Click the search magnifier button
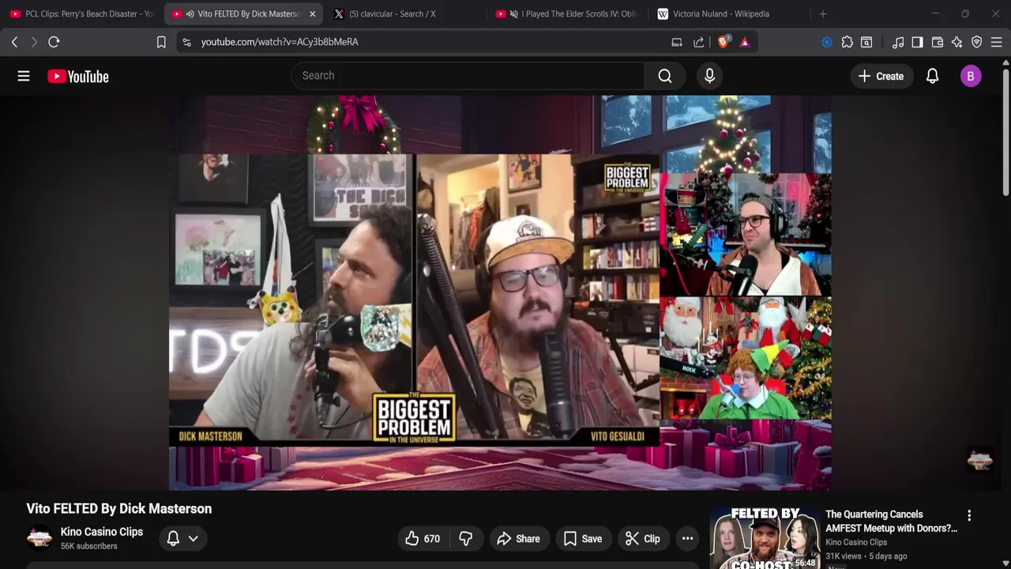1011x569 pixels. 665,76
